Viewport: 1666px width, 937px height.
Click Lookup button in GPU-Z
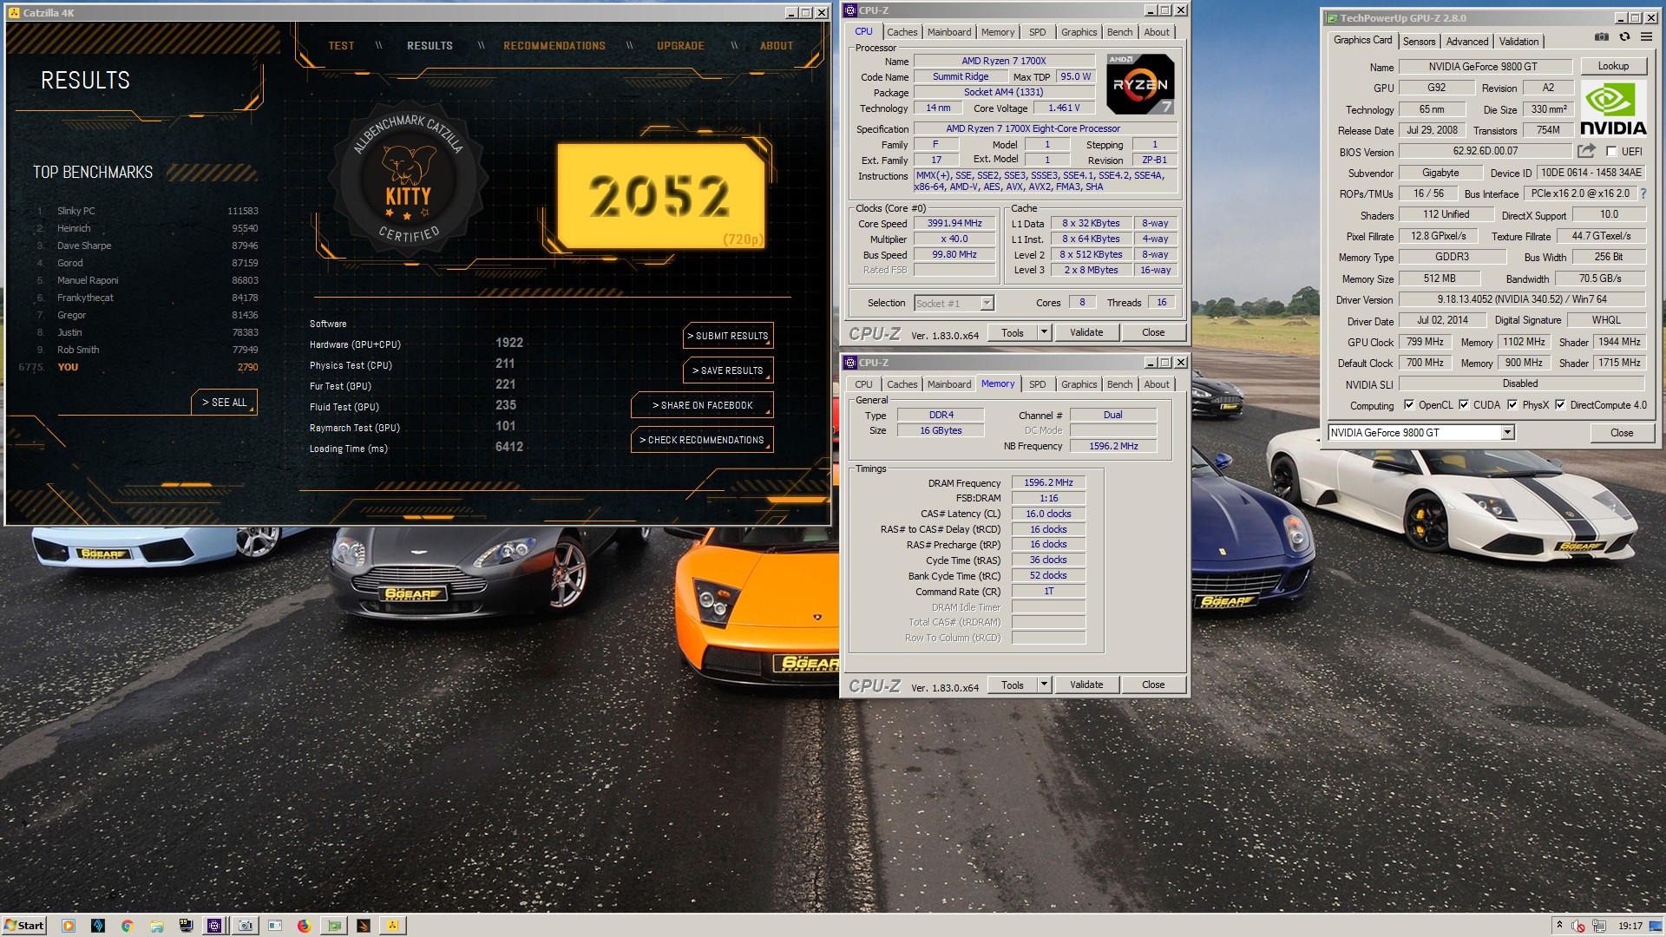coord(1613,66)
